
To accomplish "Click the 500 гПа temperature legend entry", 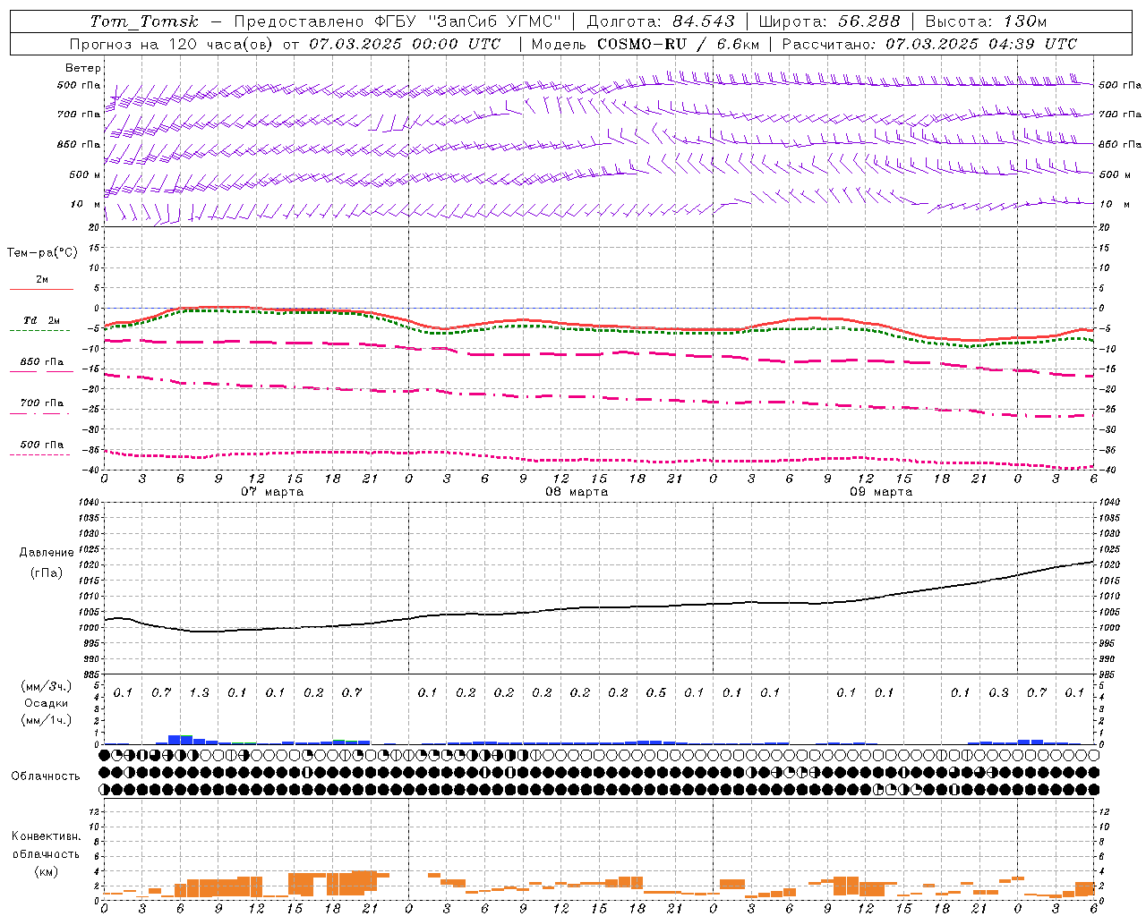I will point(41,445).
